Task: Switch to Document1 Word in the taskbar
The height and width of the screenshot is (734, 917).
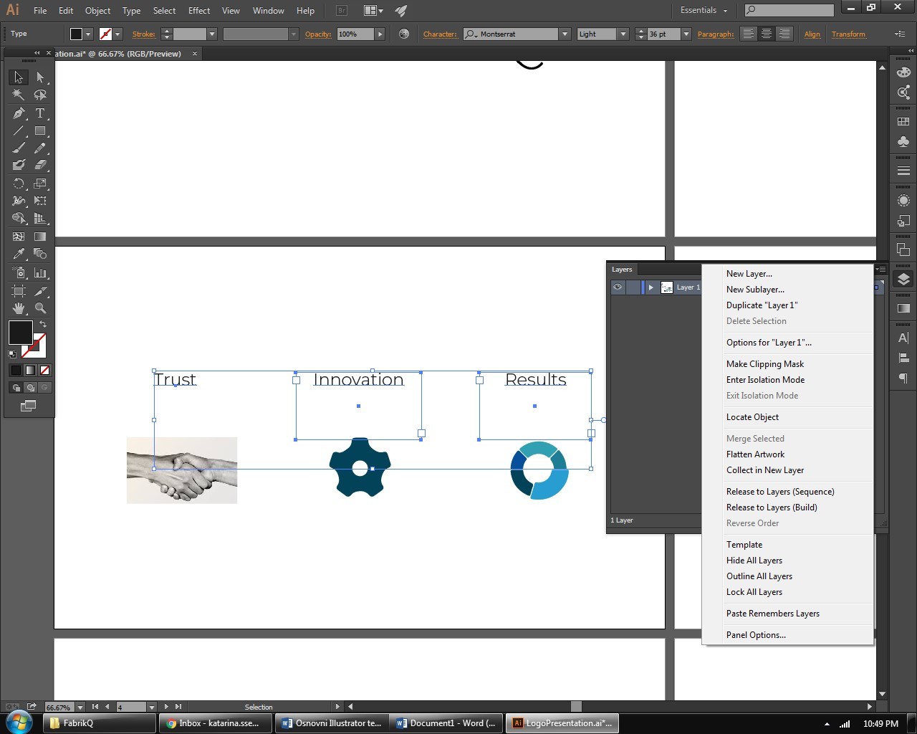Action: (x=446, y=723)
